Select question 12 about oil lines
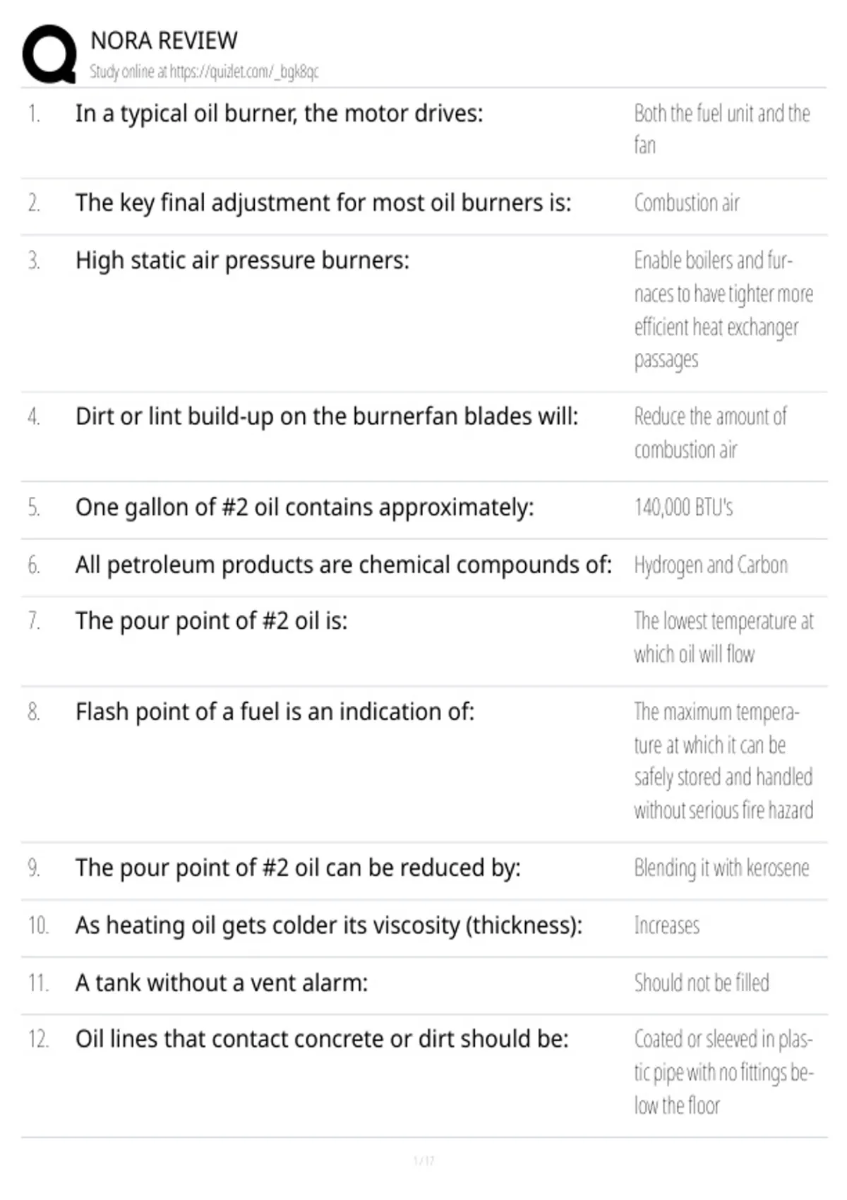The height and width of the screenshot is (1200, 847). click(322, 1040)
